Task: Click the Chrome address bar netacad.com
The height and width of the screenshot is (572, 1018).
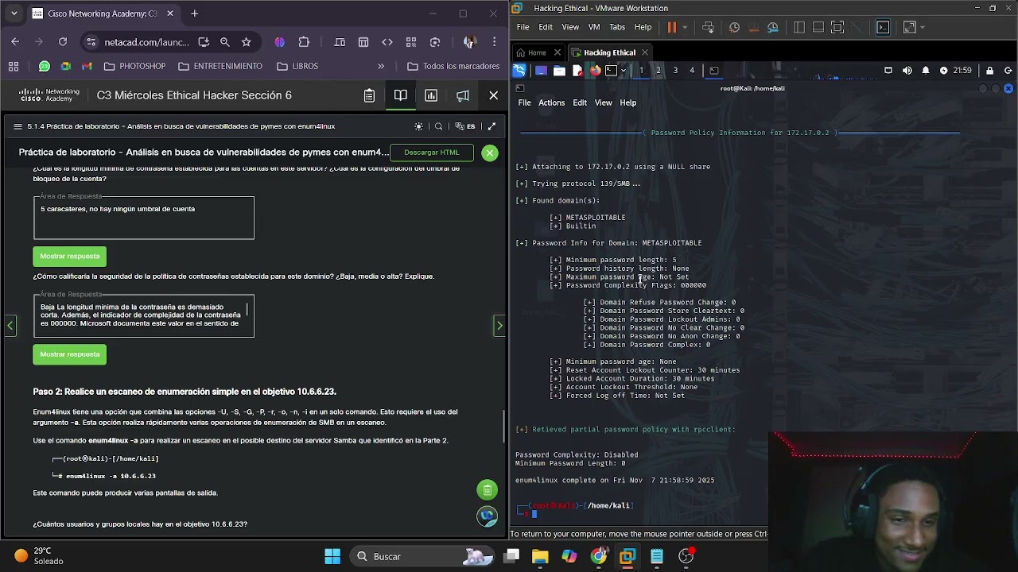Action: click(146, 42)
